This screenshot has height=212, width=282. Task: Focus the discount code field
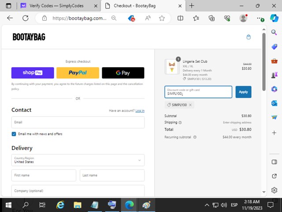pyautogui.click(x=198, y=92)
